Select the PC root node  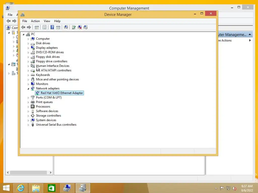pos(33,34)
